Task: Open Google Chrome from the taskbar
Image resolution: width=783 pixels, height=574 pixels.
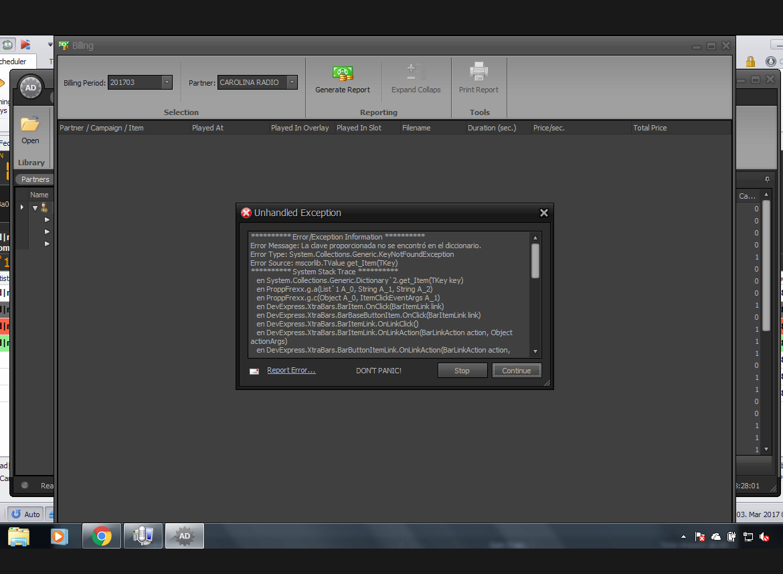Action: coord(102,536)
